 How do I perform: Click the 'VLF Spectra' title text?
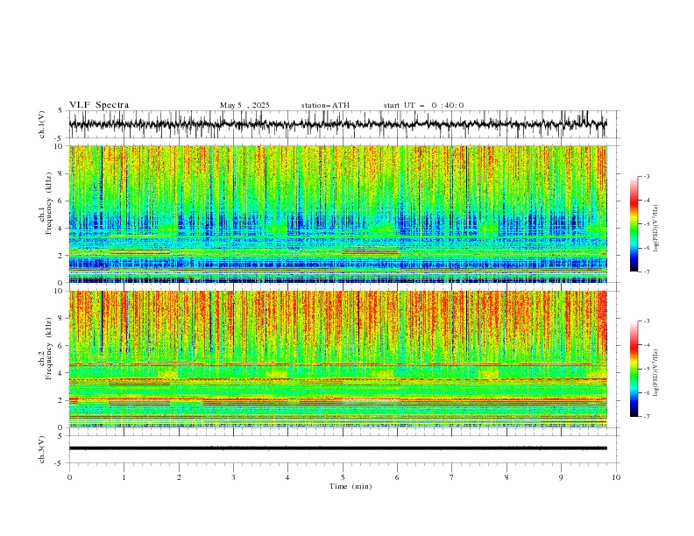pos(99,105)
